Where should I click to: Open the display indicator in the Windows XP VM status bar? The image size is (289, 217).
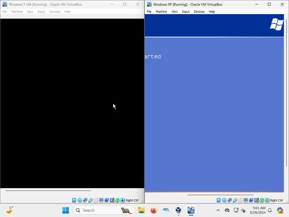(x=246, y=200)
